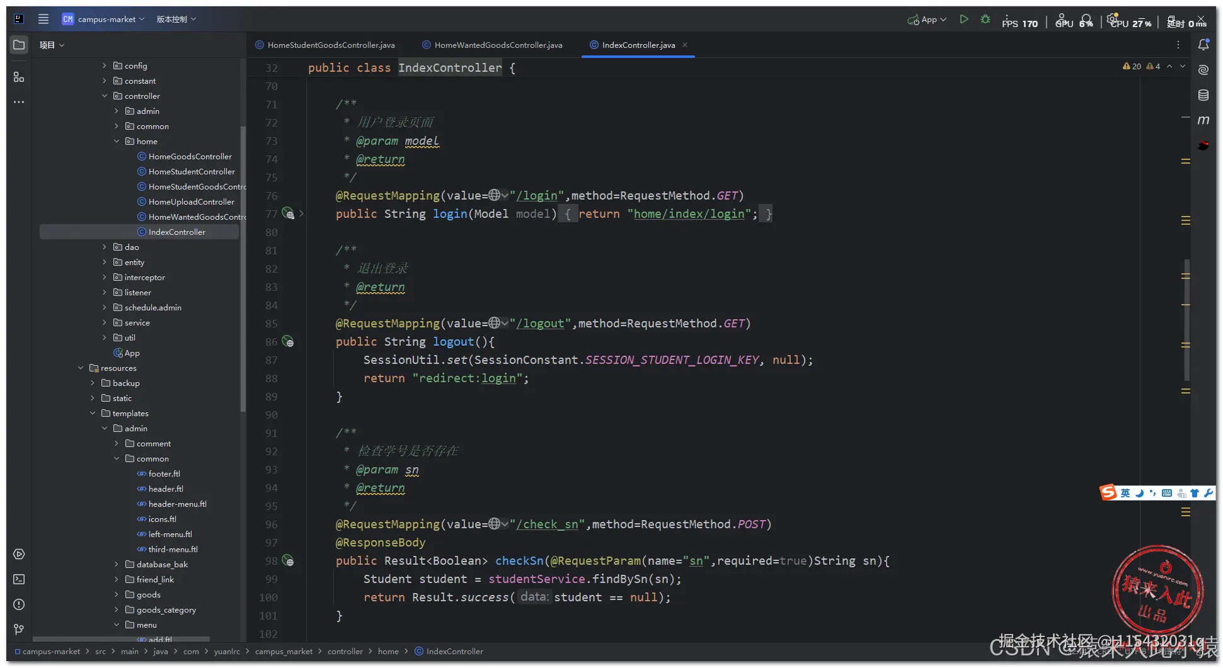Toggle Sogou punctuation mode icon
This screenshot has width=1223, height=668.
pyautogui.click(x=1152, y=493)
